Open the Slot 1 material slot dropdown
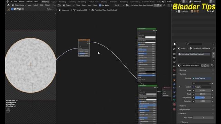Image resolution: width=221 pixels, height=124 pixels. tap(119, 5)
